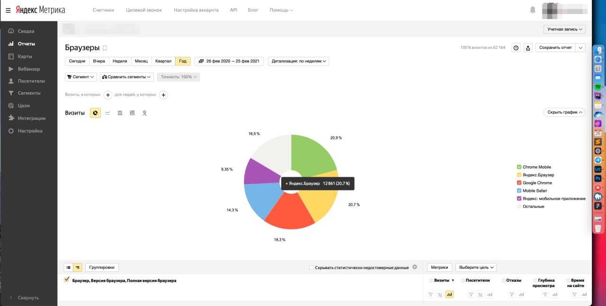The height and width of the screenshot is (306, 606).
Task: Click the help circle next to Визиты column
Action: click(431, 280)
